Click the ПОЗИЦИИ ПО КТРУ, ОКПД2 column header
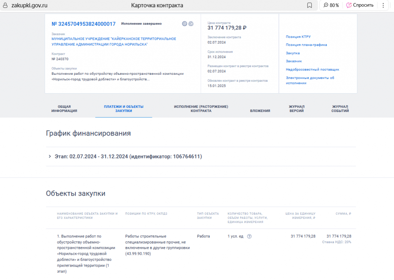Image resolution: width=394 pixels, height=280 pixels. coord(146,214)
